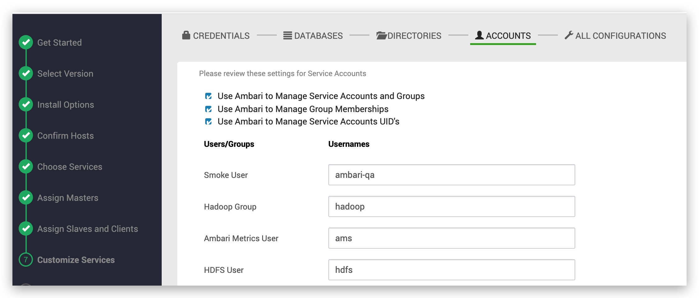Image resolution: width=699 pixels, height=298 pixels.
Task: Click the Confirm Hosts checkmark icon
Action: 26,135
